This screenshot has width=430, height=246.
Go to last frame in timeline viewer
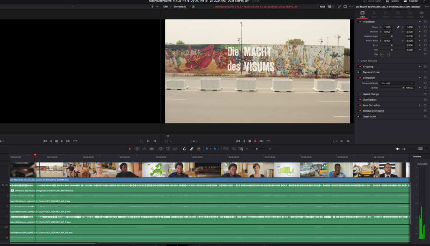click(261, 141)
